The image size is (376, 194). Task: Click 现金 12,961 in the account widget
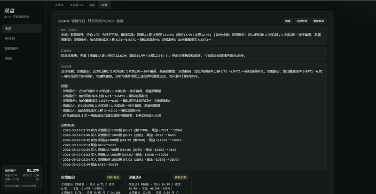pos(12,175)
